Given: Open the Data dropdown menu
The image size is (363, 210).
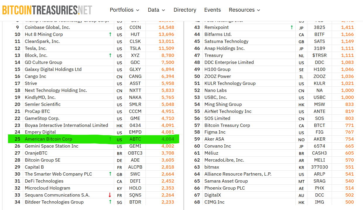Looking at the screenshot, I should coord(156,10).
